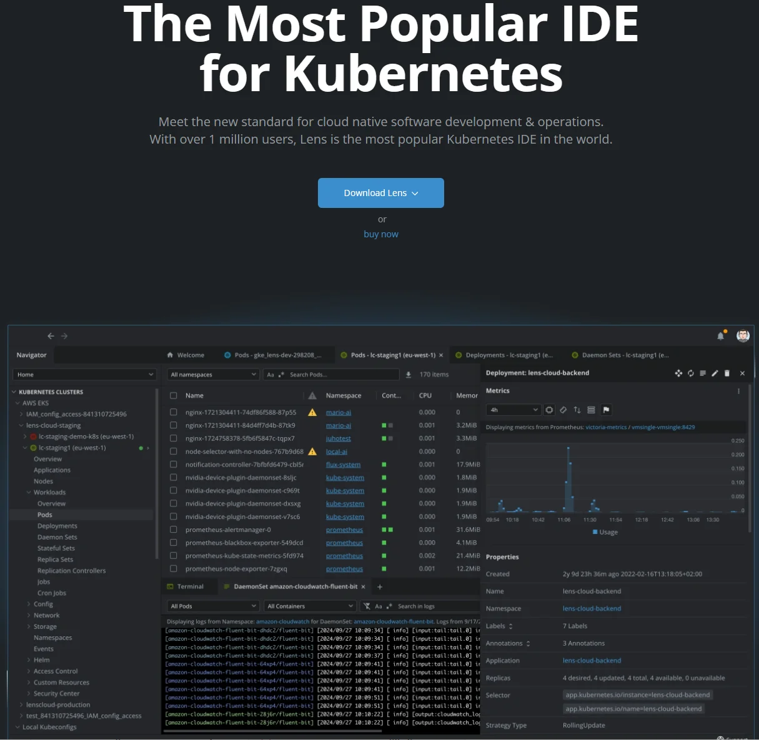The height and width of the screenshot is (740, 759).
Task: Select the network metrics arrows icon
Action: point(577,410)
